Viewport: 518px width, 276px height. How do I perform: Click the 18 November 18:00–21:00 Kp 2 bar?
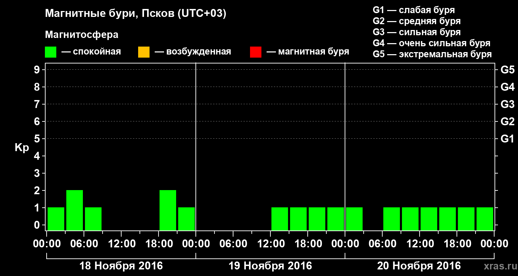pyautogui.click(x=168, y=210)
